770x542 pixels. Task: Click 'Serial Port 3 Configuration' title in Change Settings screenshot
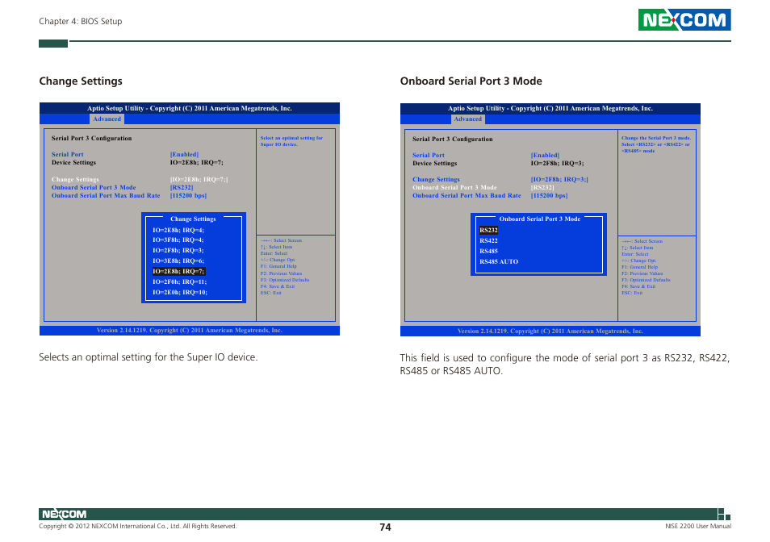point(91,138)
